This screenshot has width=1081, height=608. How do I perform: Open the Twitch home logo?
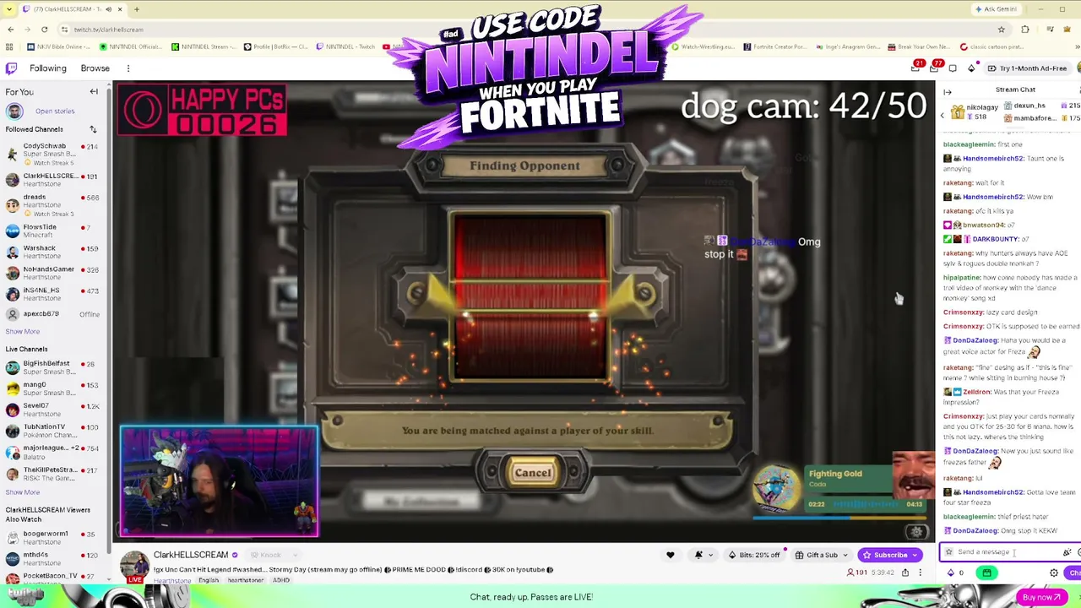pos(11,68)
